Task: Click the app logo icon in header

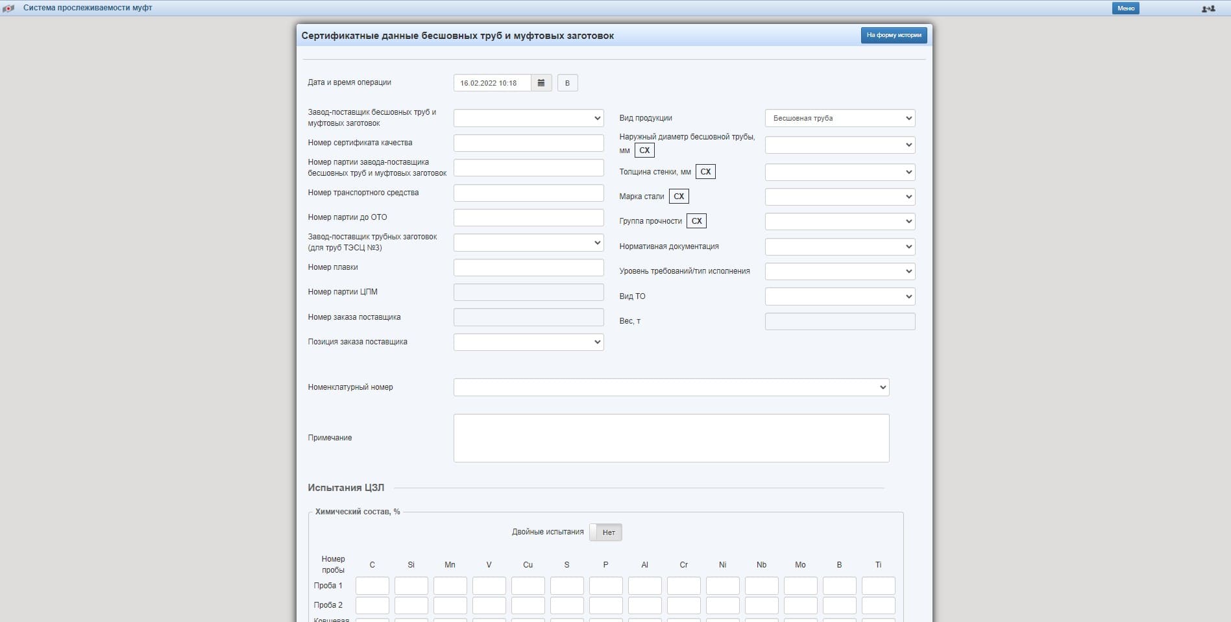Action: (x=8, y=8)
